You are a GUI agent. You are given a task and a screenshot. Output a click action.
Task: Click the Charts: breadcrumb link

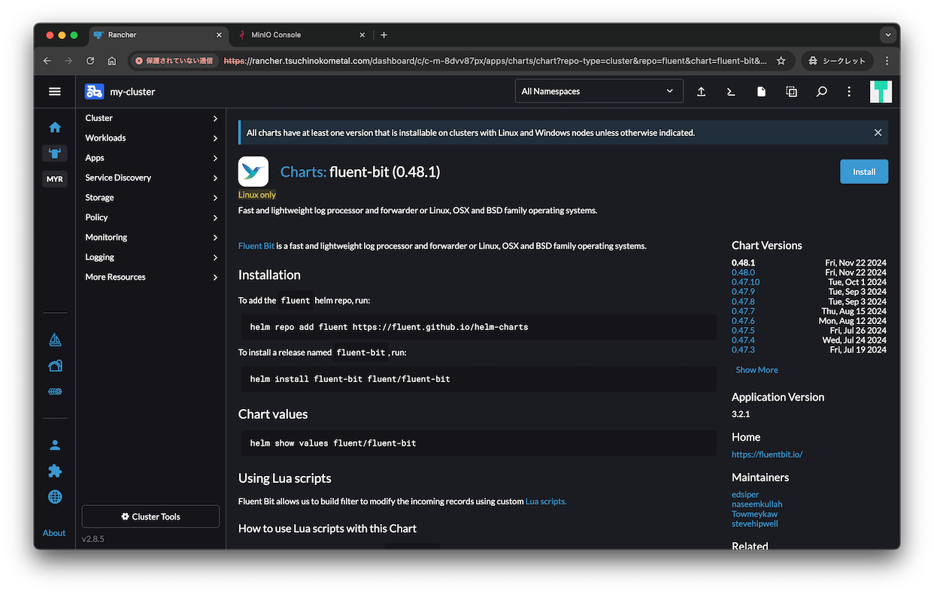pos(303,171)
